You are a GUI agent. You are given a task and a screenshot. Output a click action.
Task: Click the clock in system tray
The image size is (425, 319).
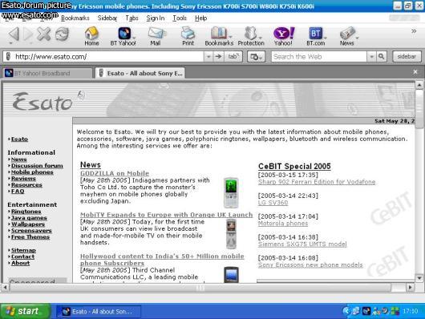point(410,311)
